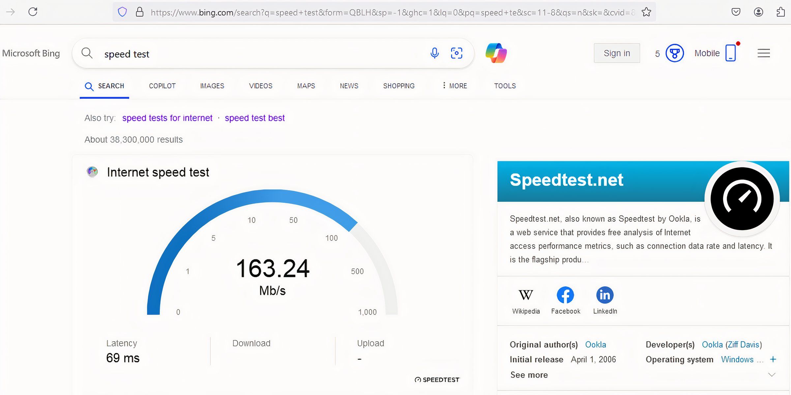The image size is (791, 395).
Task: Open TOOLS dropdown menu
Action: point(505,86)
